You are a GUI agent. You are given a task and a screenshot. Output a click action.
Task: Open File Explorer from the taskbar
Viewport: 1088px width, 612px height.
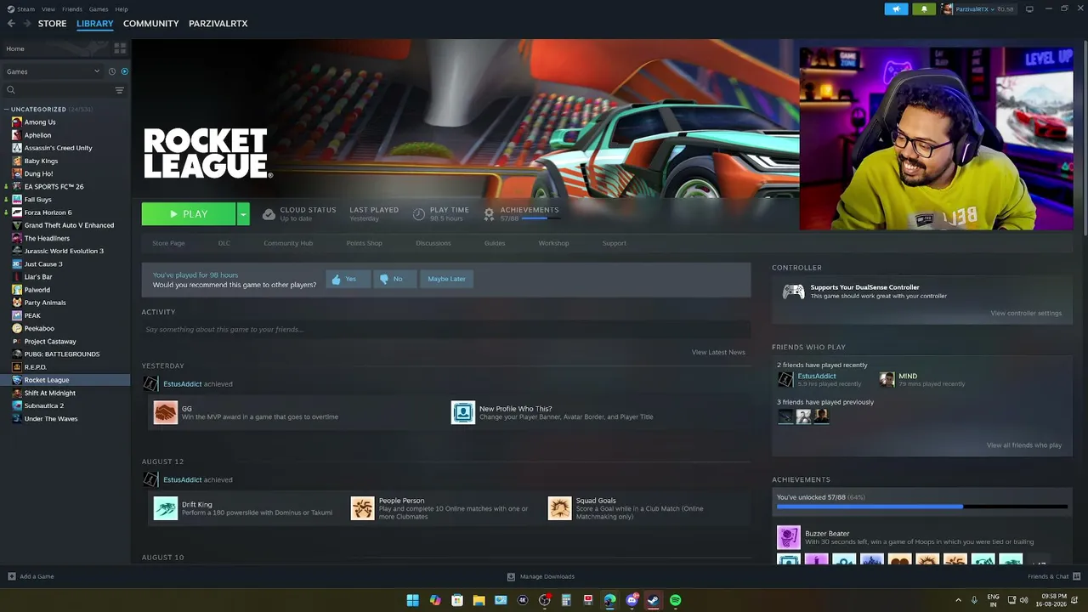479,600
